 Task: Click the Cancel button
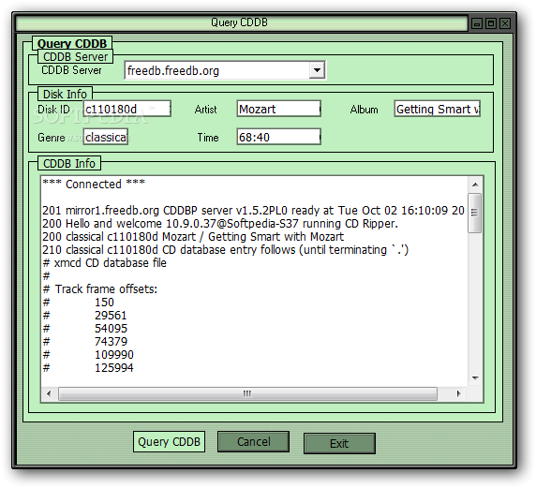tap(253, 441)
